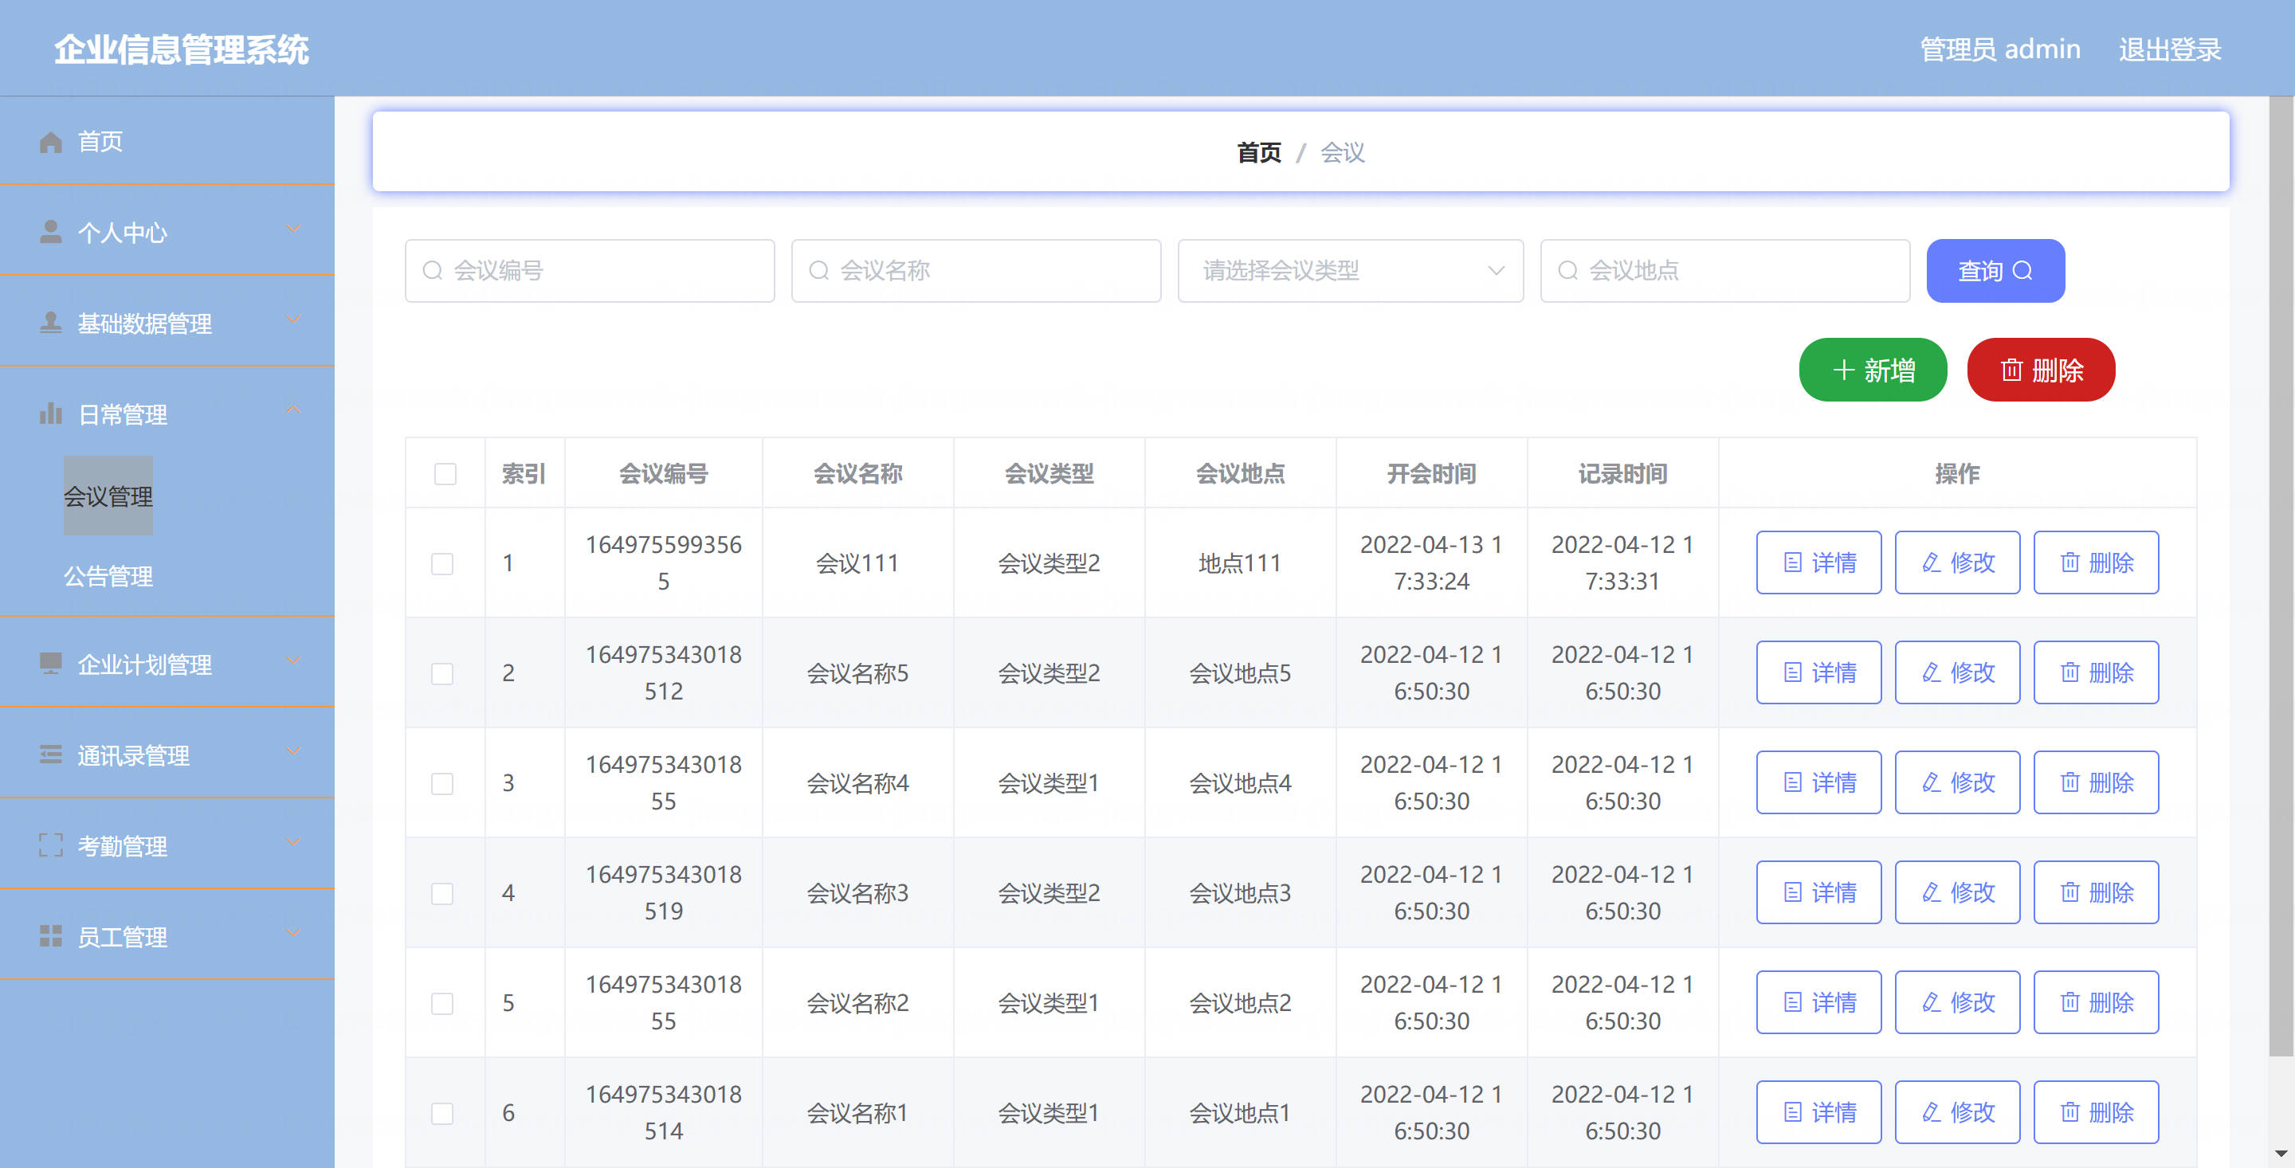The width and height of the screenshot is (2295, 1168).
Task: Collapse the 日常管理 menu chevron
Action: [293, 410]
